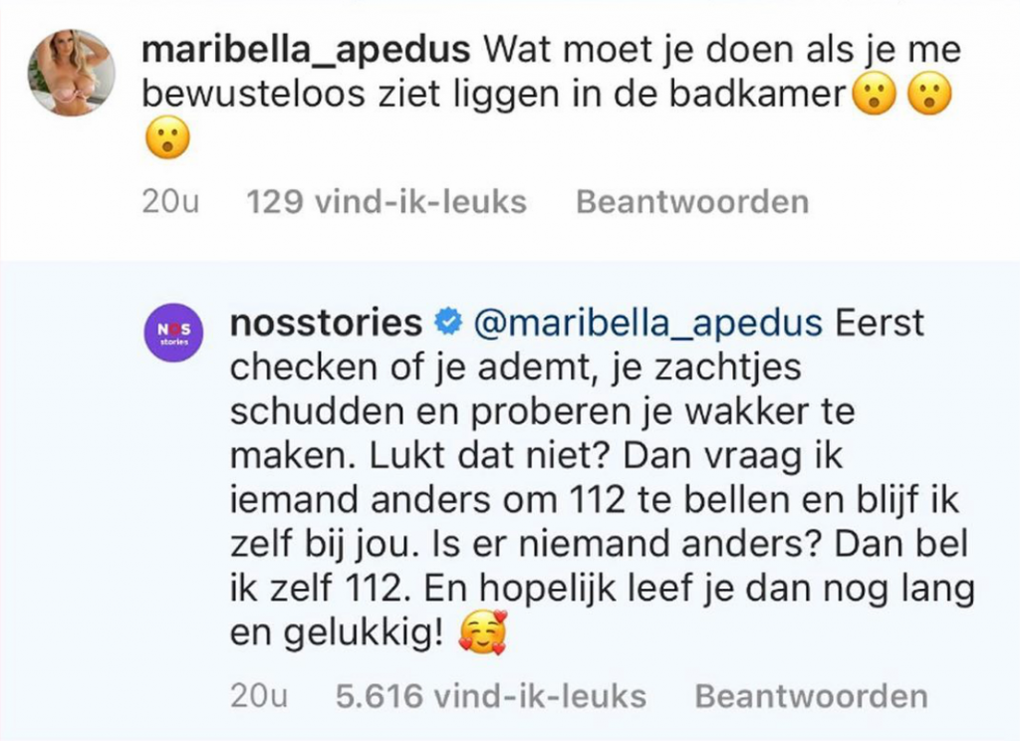Click the blue verified badge beside nosstories
This screenshot has width=1020, height=741.
coord(449,323)
